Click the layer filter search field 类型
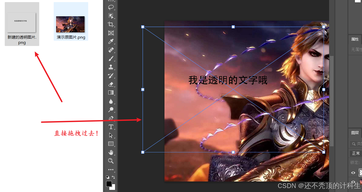 pos(356,144)
